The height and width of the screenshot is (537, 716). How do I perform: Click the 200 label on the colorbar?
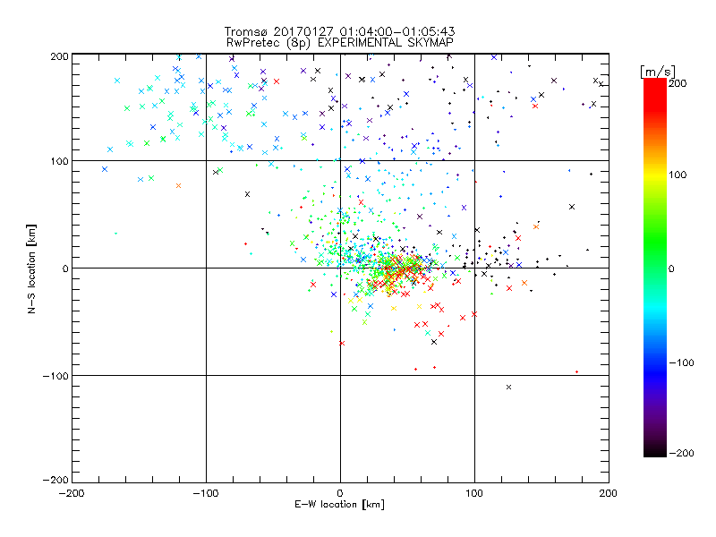[678, 83]
